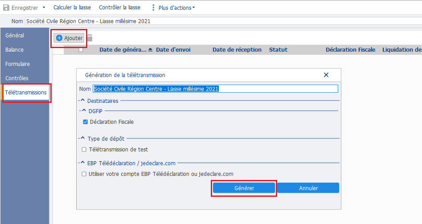Click Contrôler la liasse
422x224 pixels.
(x=119, y=8)
